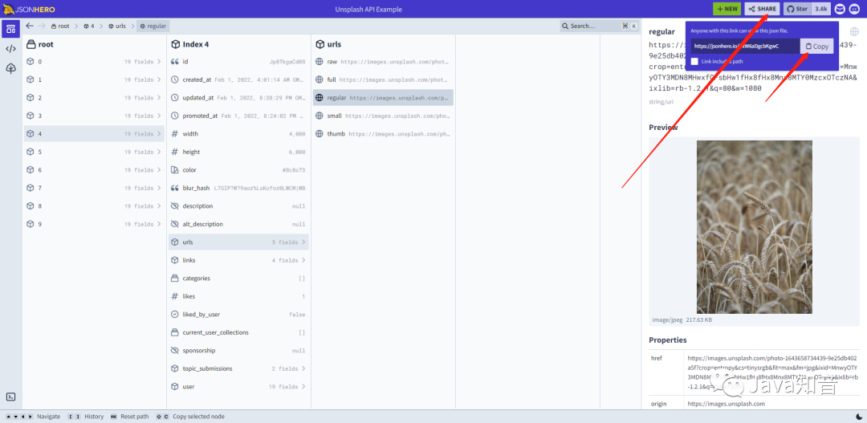
Task: Select the height field
Action: [x=239, y=152]
